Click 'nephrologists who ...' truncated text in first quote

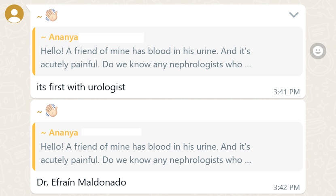[x=210, y=65]
